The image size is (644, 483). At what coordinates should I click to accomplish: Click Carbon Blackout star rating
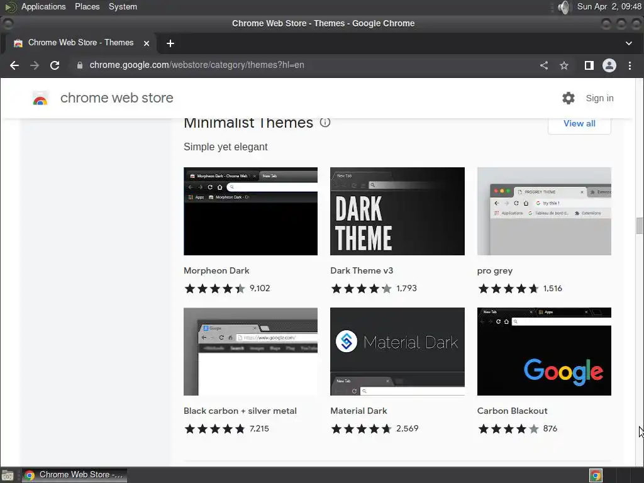508,429
